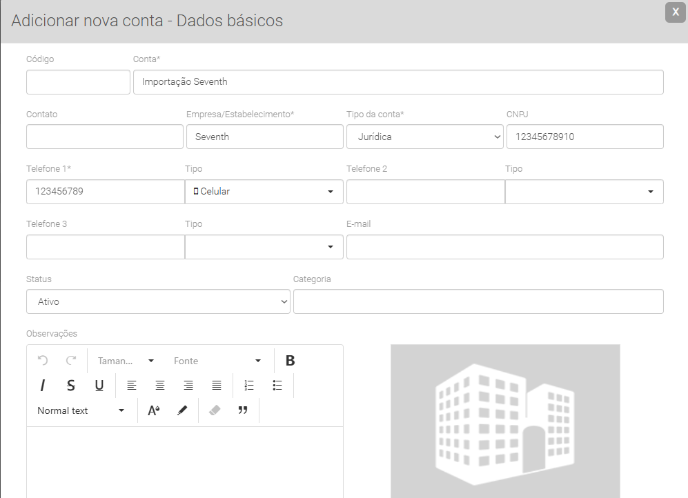Toggle italic text formatting

(43, 386)
